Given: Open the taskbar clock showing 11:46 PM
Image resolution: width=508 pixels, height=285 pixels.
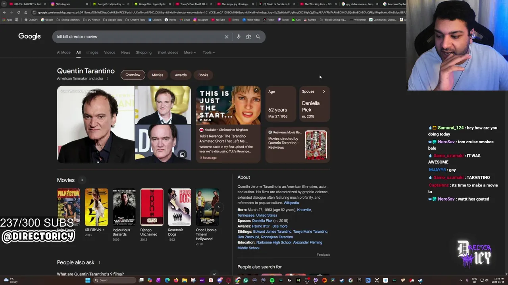Looking at the screenshot, I should coord(498,280).
